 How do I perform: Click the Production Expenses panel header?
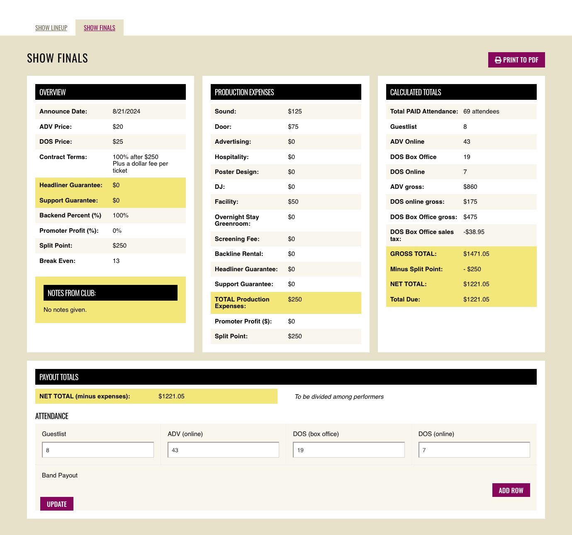coord(286,92)
